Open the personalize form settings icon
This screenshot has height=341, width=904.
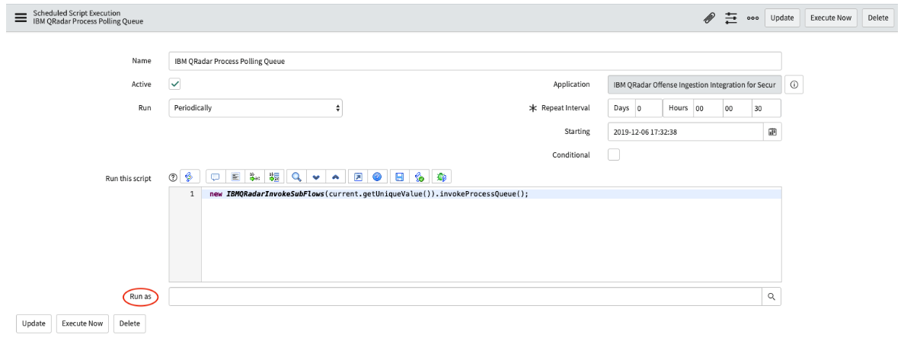coord(731,18)
